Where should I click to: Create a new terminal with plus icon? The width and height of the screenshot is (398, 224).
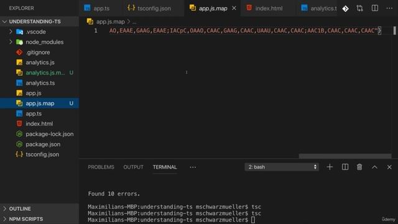[x=330, y=167]
